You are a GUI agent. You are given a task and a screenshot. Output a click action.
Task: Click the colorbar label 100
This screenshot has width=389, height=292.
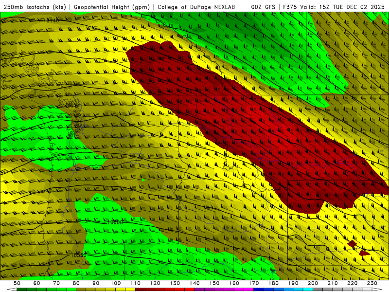tap(116, 283)
